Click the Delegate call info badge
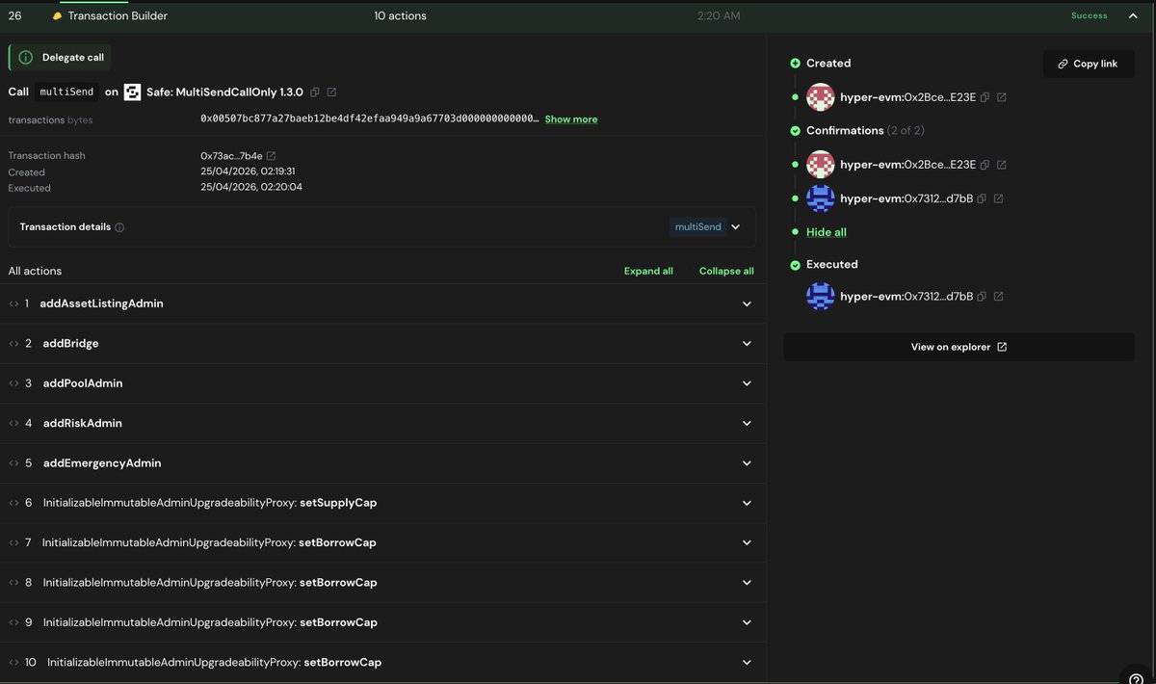The height and width of the screenshot is (684, 1156). coord(59,57)
